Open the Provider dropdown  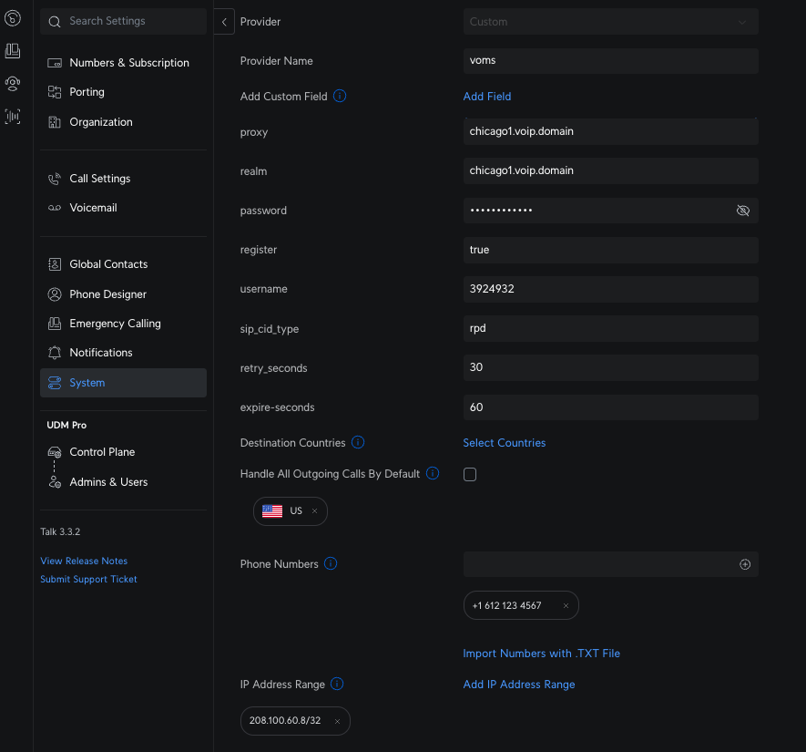coord(610,22)
